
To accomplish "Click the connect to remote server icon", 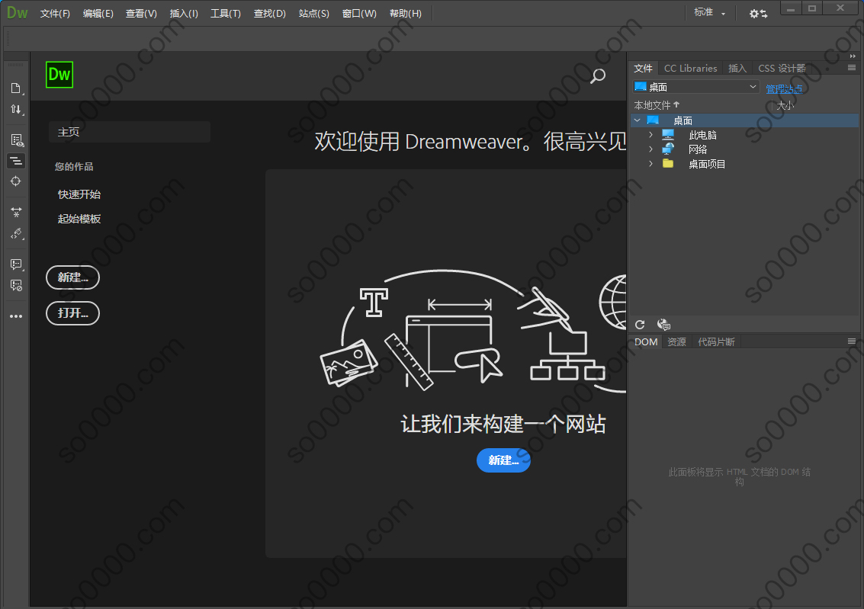I will click(664, 325).
